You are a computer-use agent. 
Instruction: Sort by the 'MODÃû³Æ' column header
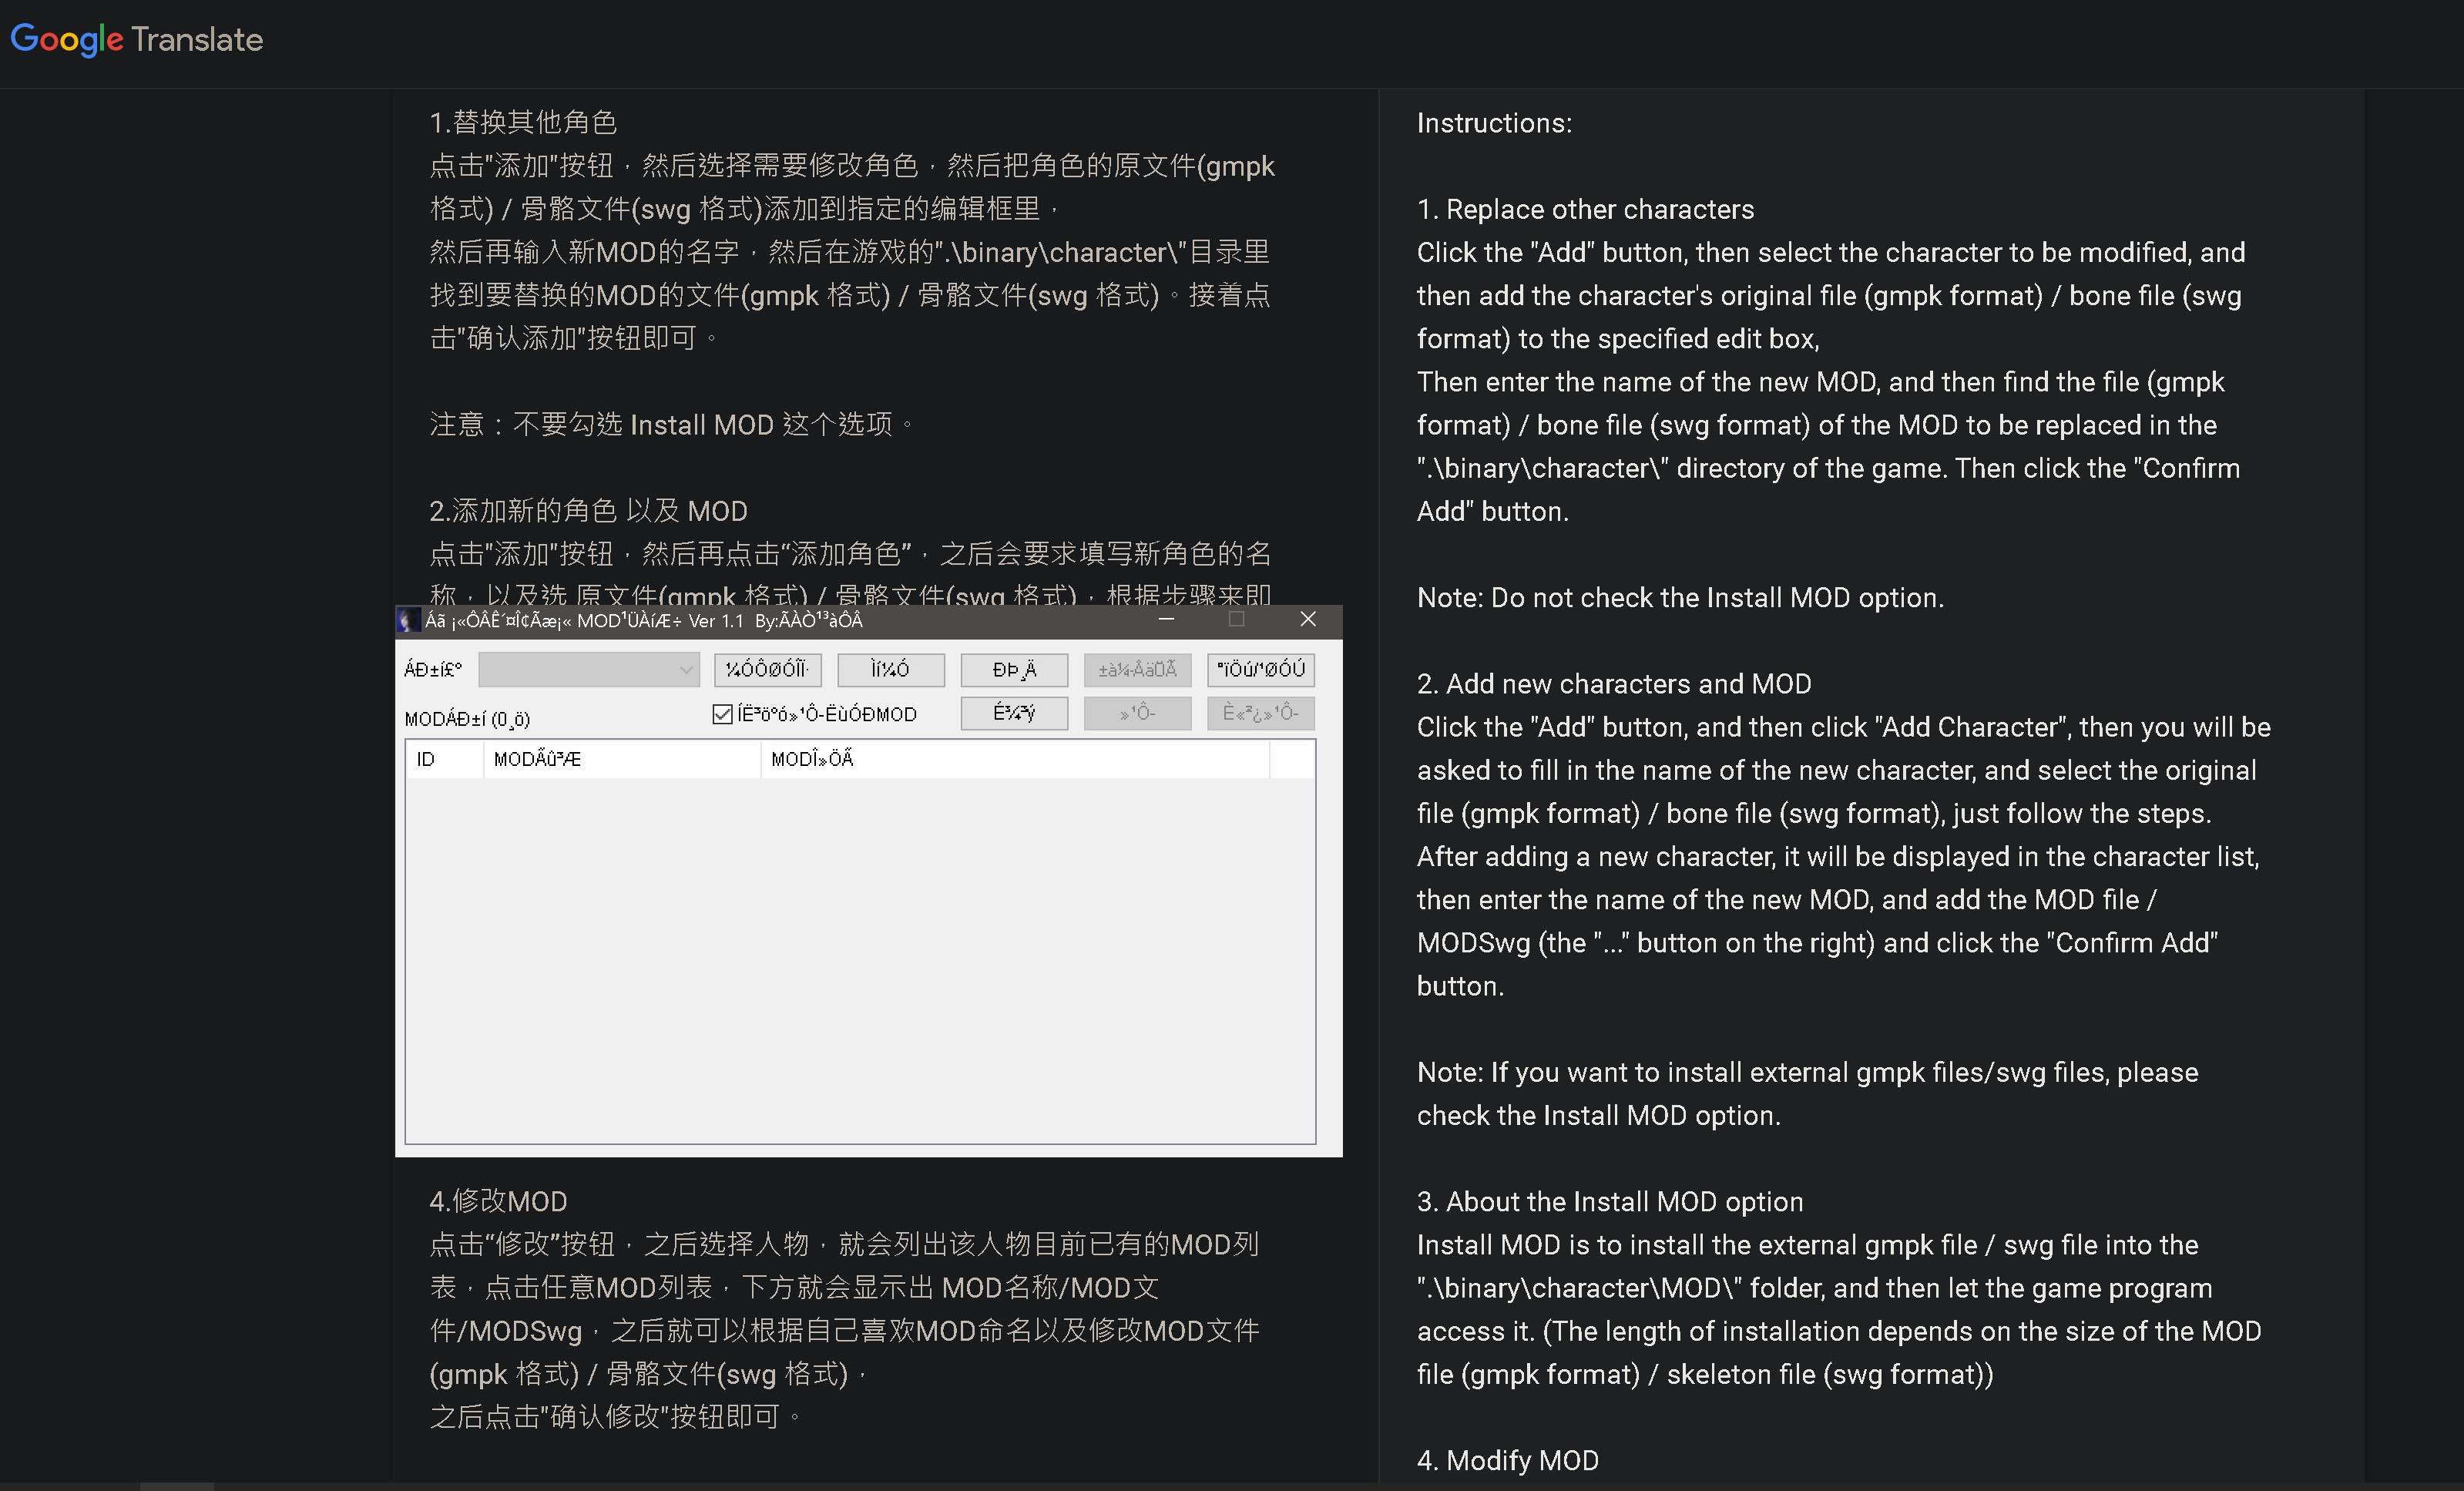pos(620,759)
